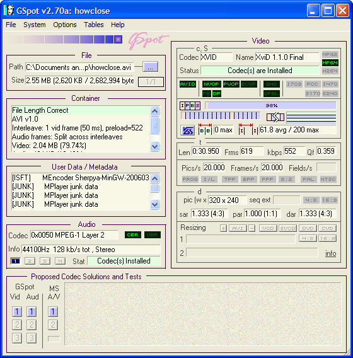This screenshot has height=358, width=353.
Task: Select the 'File Length Correct' container line
Action: pos(81,110)
